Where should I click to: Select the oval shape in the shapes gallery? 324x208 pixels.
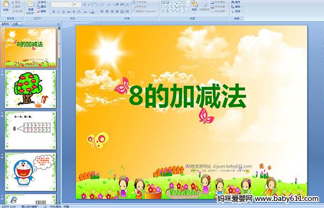(x=185, y=3)
